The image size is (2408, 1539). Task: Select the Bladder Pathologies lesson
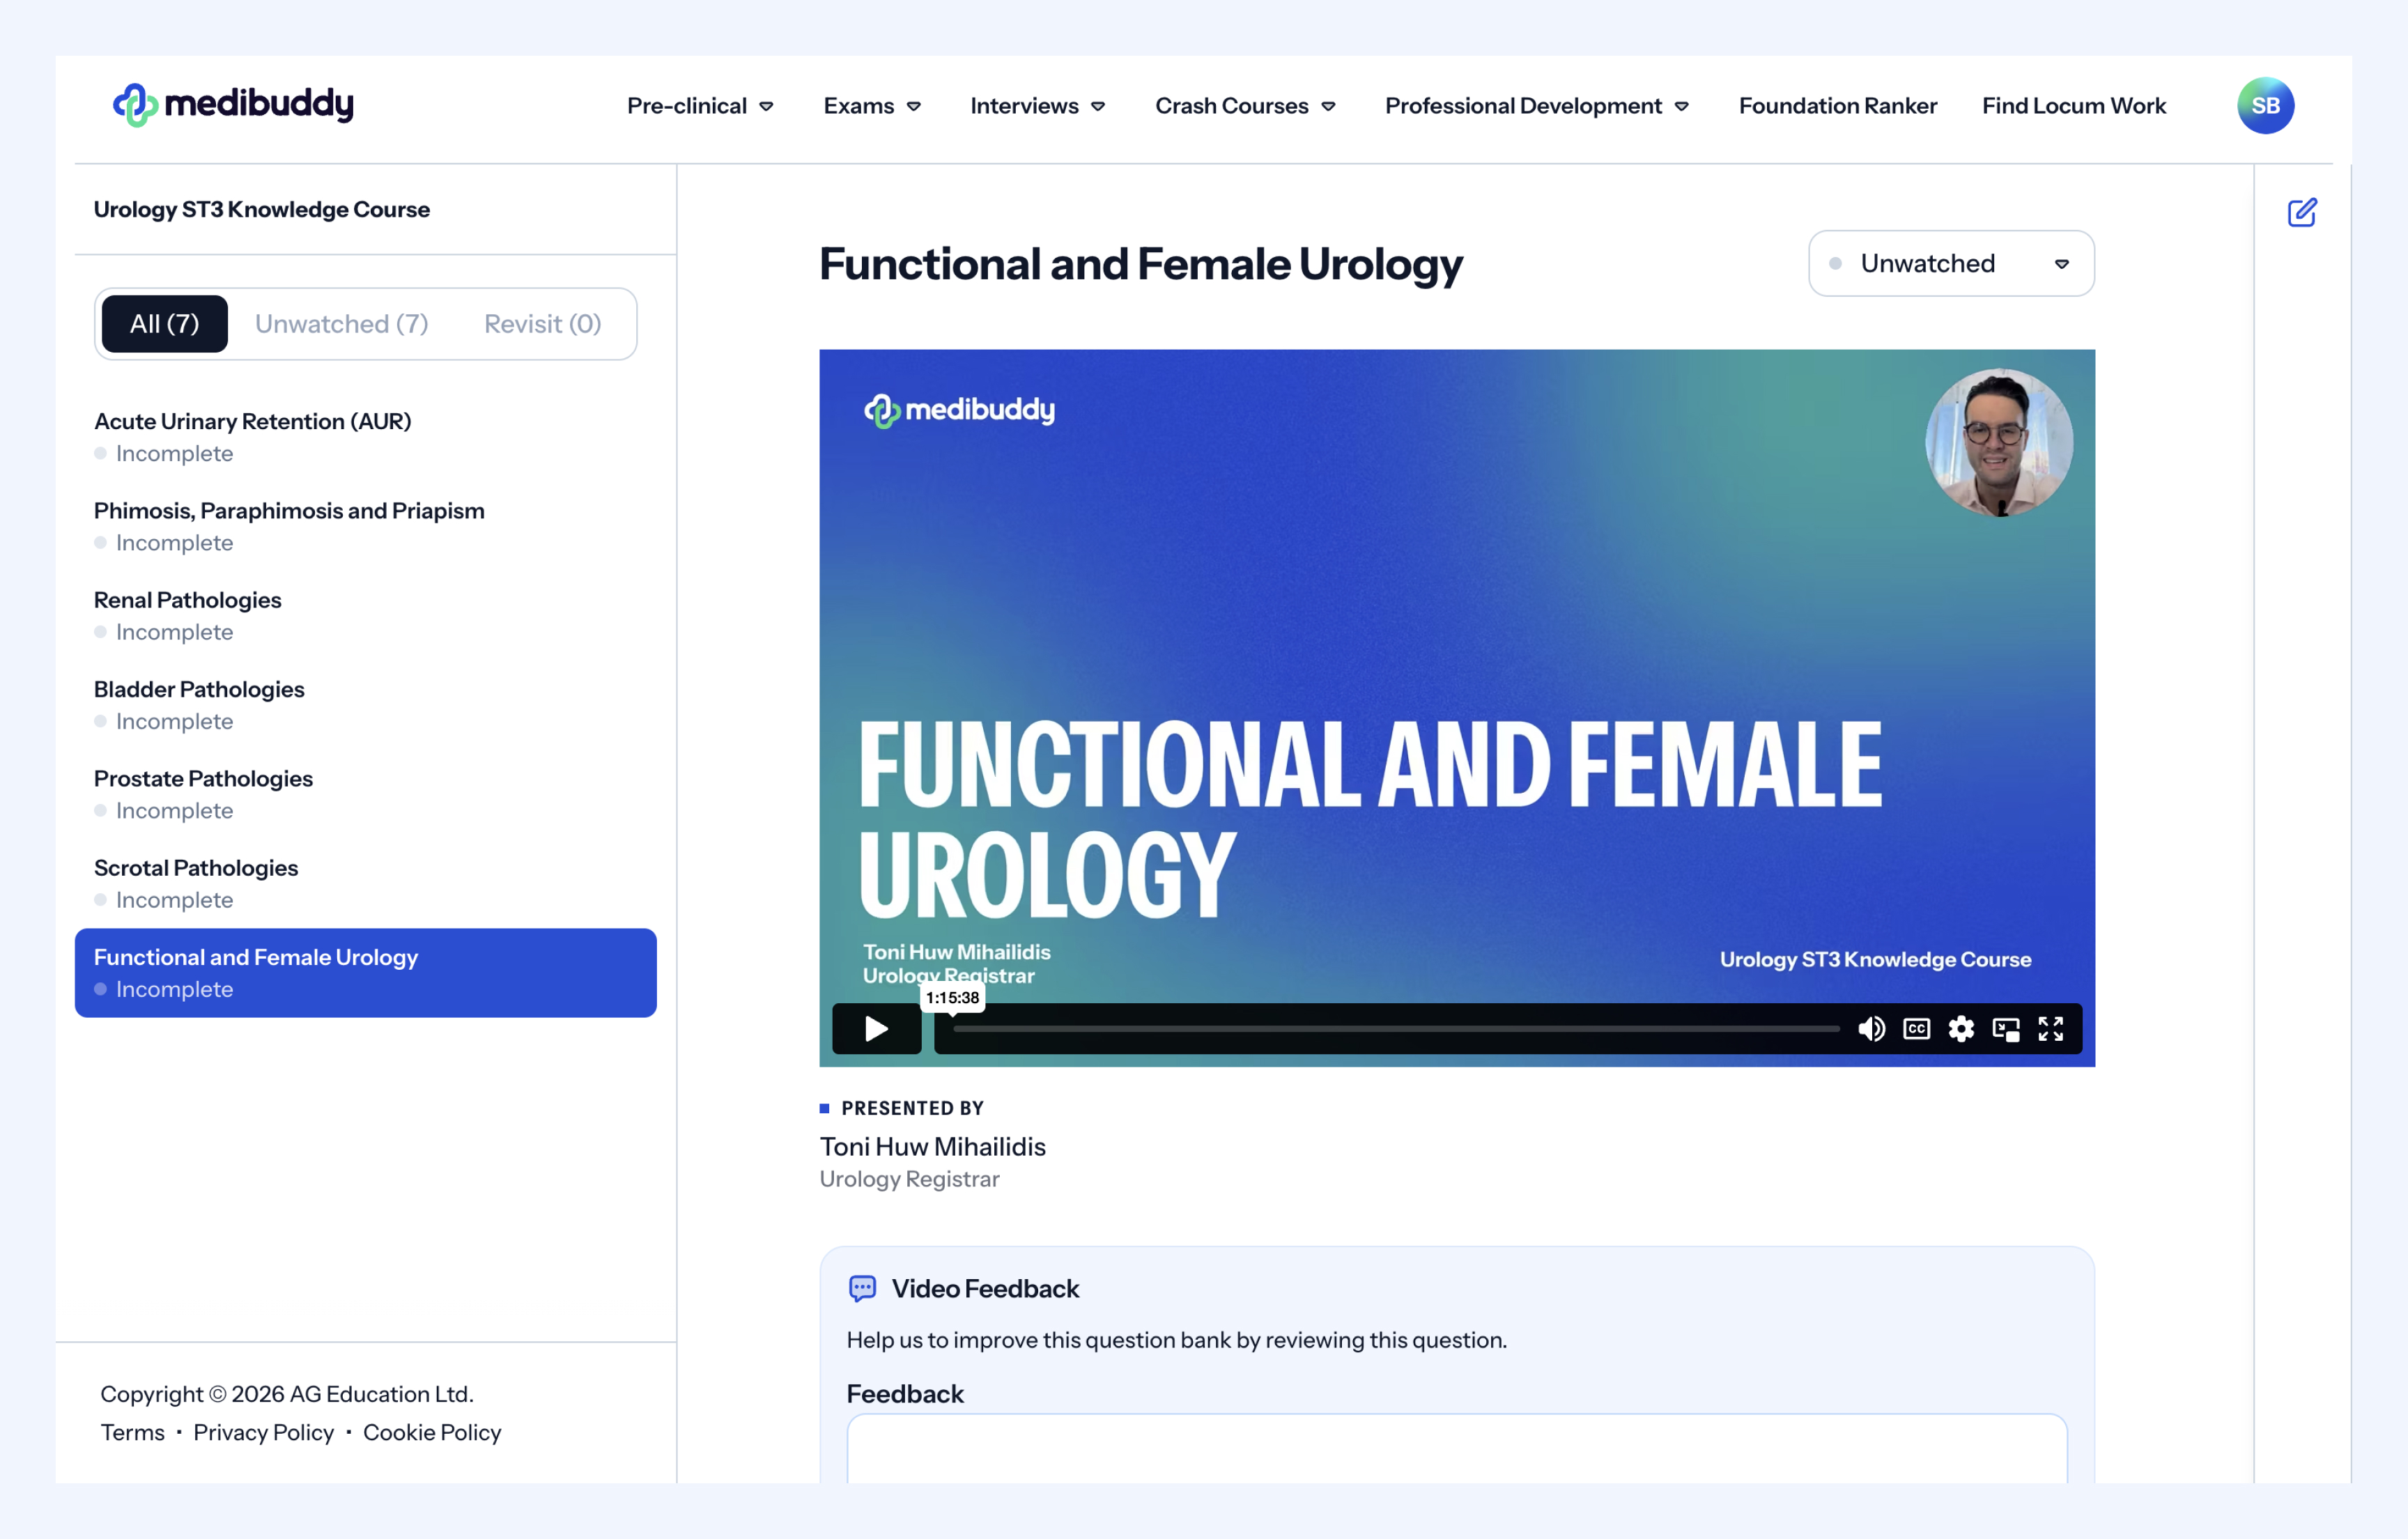(199, 689)
